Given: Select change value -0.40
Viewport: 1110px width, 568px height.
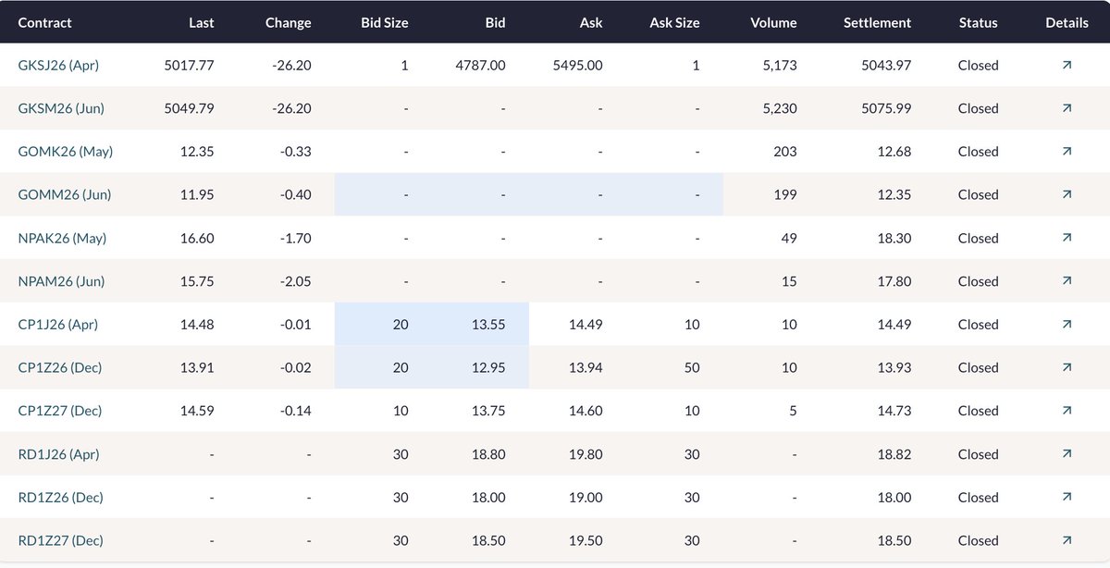Looking at the screenshot, I should click(x=296, y=194).
